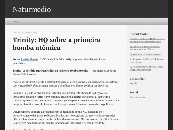Viewport: 173px width, 130px height.
Task: Click the date QUA 29 DEZEMBRO 2021
Action: (25, 33)
